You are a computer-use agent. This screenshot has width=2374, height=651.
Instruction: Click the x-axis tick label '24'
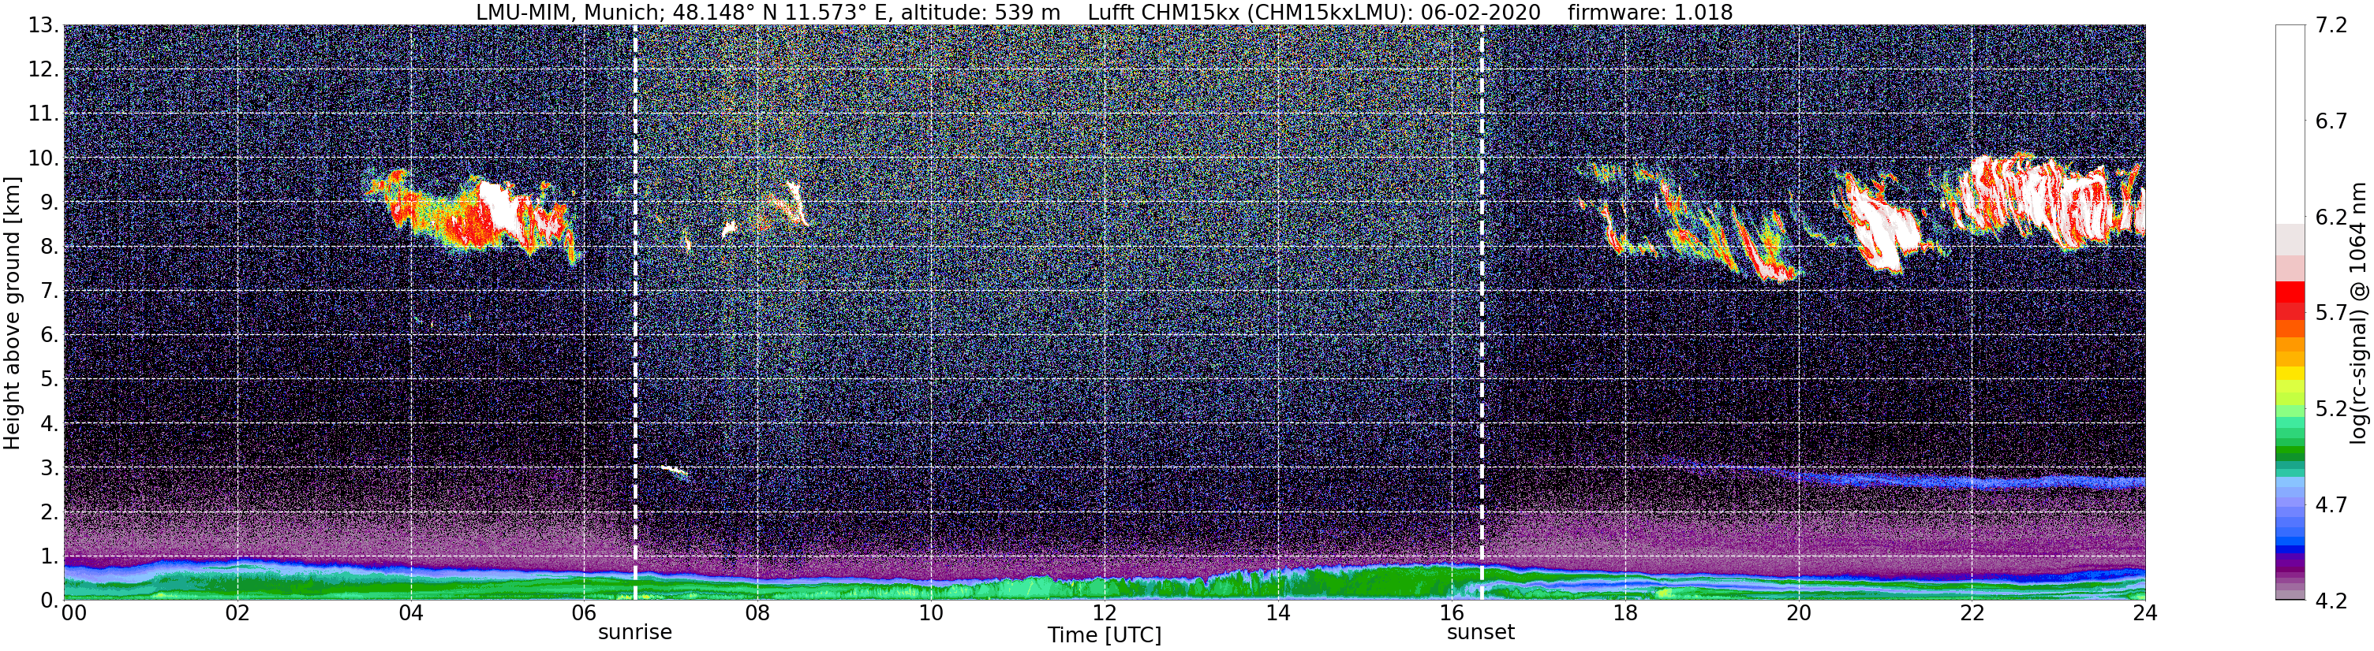2144,612
